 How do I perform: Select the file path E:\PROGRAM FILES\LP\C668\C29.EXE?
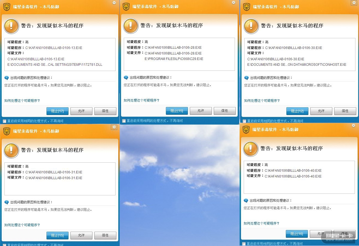(x=174, y=59)
